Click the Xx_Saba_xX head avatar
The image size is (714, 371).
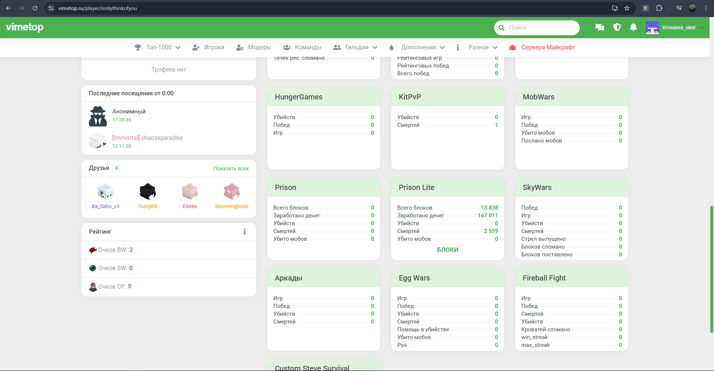pos(106,191)
